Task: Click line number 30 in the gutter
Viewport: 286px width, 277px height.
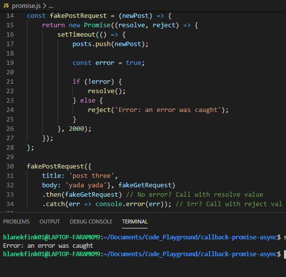Action: [10, 166]
